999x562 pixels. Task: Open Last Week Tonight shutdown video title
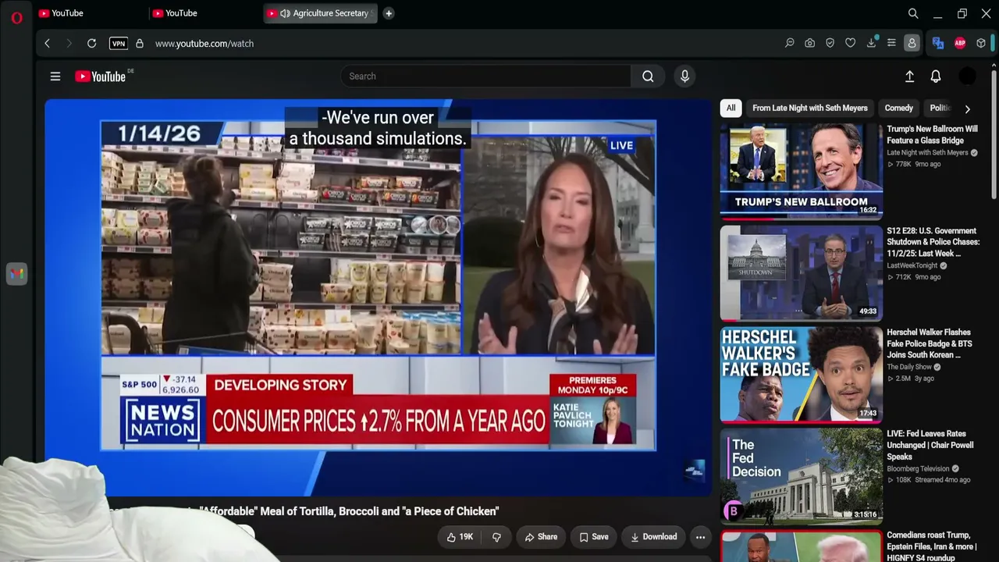tap(933, 242)
